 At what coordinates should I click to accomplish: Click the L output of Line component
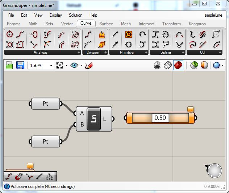(x=104, y=119)
